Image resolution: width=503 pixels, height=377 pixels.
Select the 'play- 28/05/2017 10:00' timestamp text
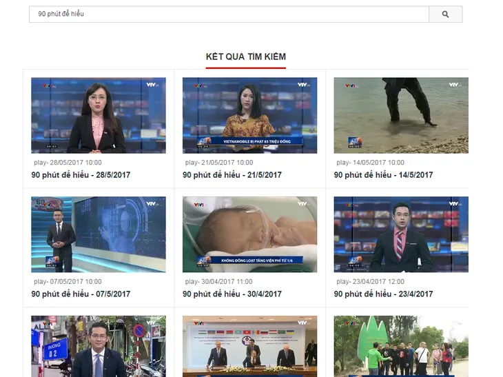coord(68,163)
